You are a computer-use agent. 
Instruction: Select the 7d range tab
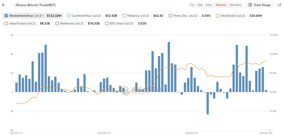[192, 5]
